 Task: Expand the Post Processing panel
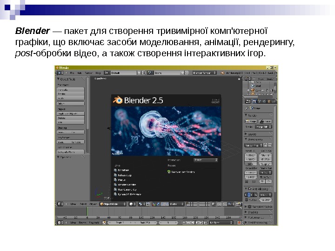tap(246, 222)
